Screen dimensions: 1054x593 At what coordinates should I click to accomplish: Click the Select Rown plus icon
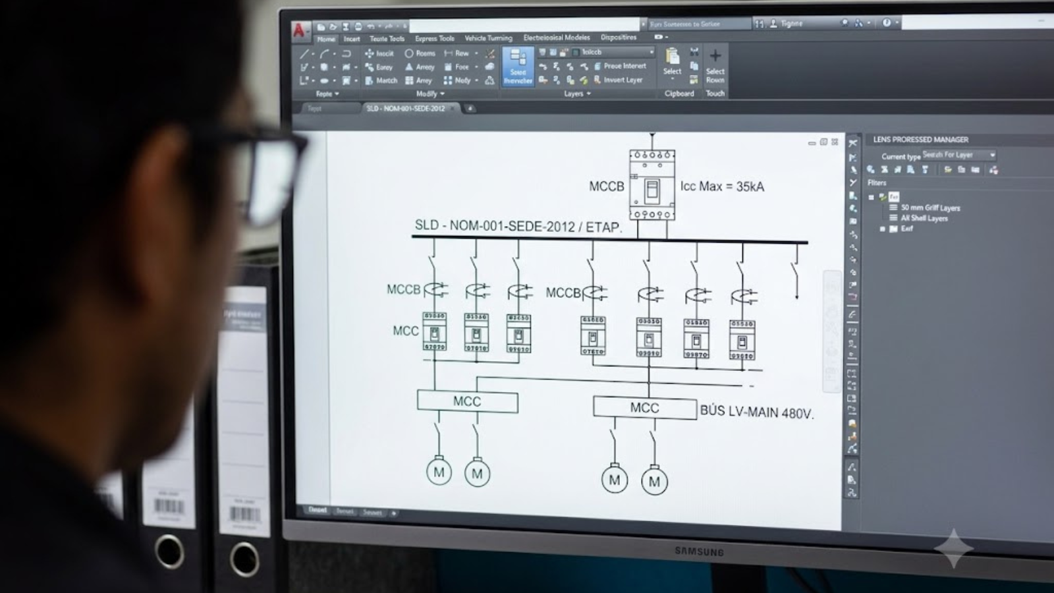click(715, 56)
